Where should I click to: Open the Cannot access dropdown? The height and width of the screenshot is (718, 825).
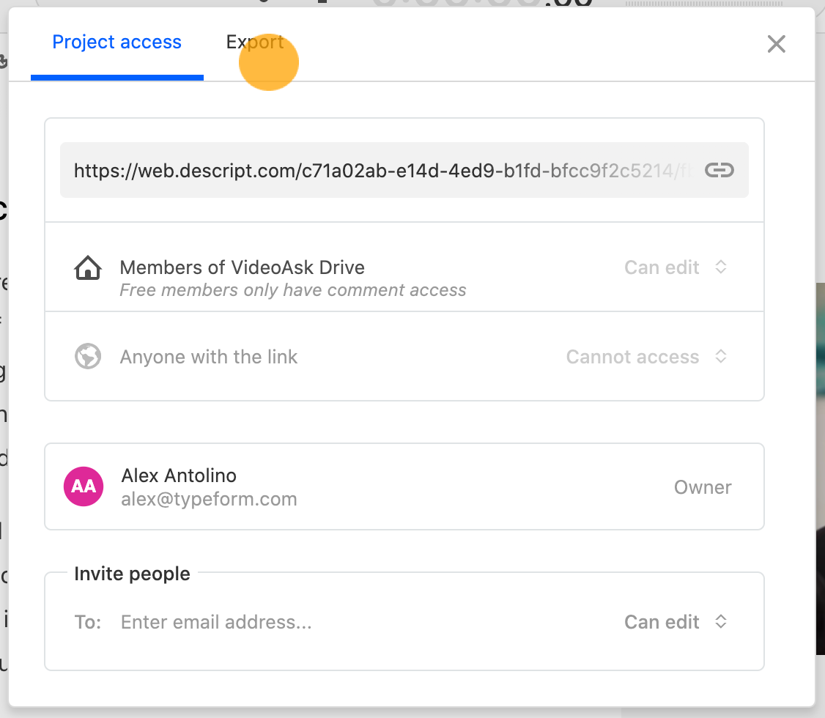click(647, 357)
